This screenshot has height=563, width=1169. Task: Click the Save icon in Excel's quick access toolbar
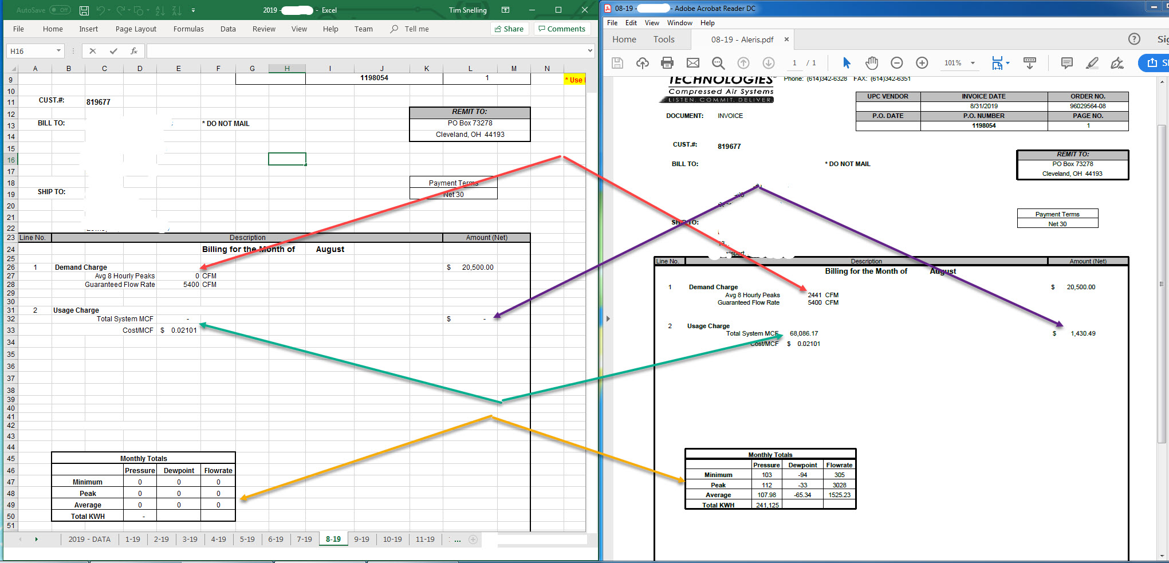(x=84, y=10)
